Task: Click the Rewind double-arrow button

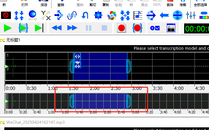Action: [56, 28]
